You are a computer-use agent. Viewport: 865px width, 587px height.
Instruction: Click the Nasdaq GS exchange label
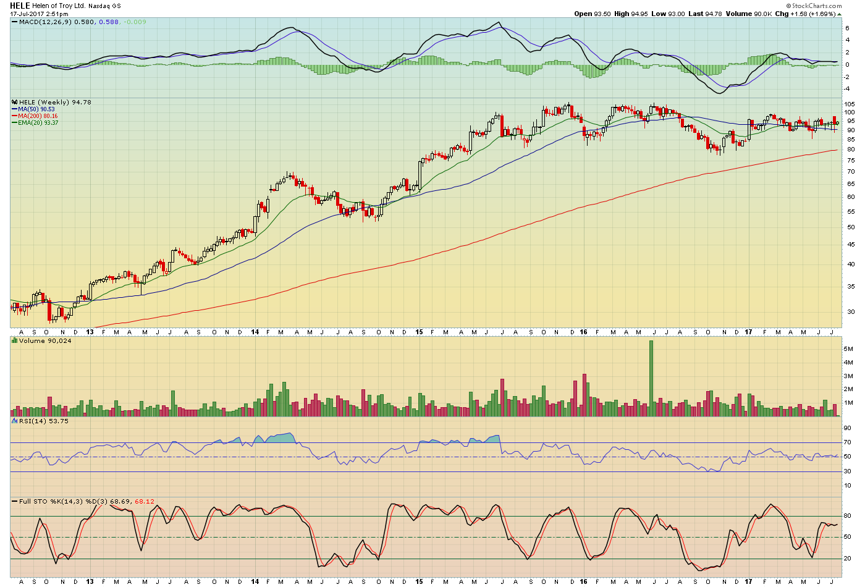104,6
